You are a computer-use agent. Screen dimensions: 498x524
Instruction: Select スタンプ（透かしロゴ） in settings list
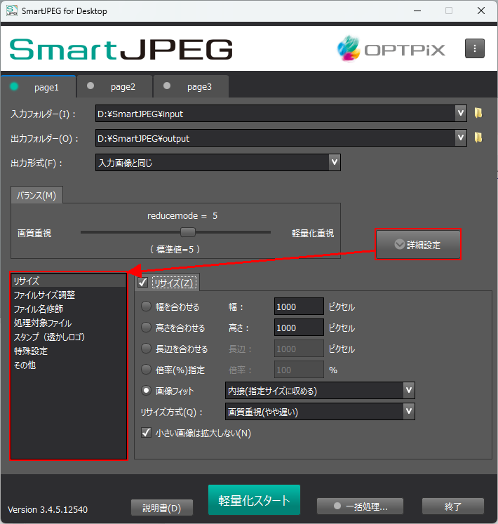(49, 337)
